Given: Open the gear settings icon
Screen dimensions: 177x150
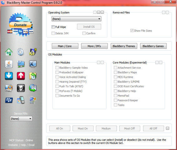Looking at the screenshot, I should pyautogui.click(x=21, y=52).
